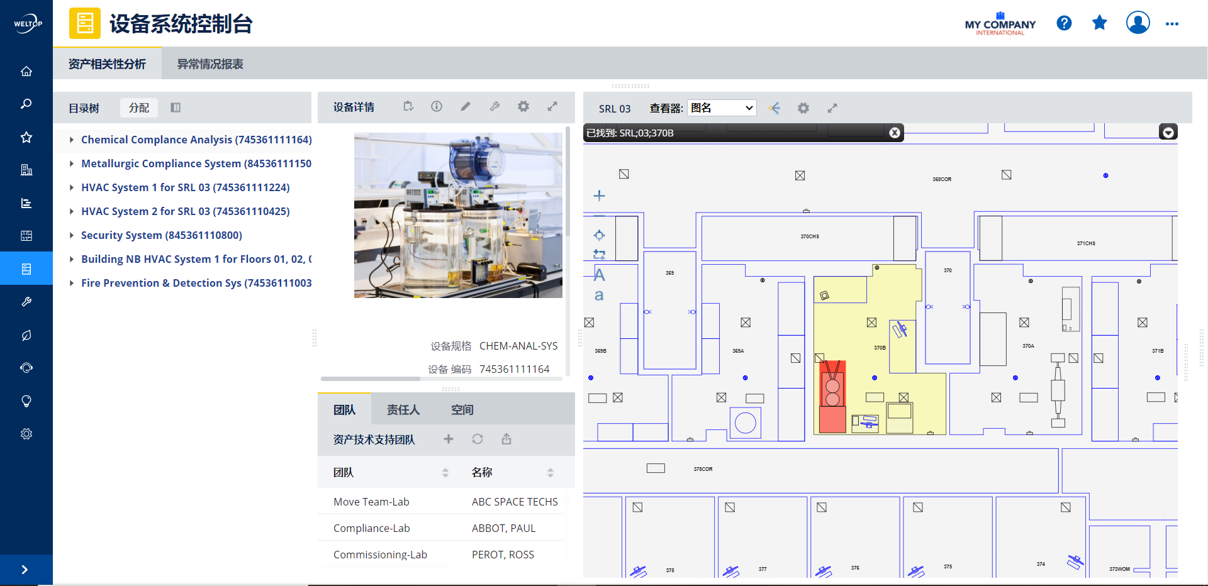Open Chemical Complance Analysis tree link
This screenshot has height=586, width=1208.
point(196,140)
